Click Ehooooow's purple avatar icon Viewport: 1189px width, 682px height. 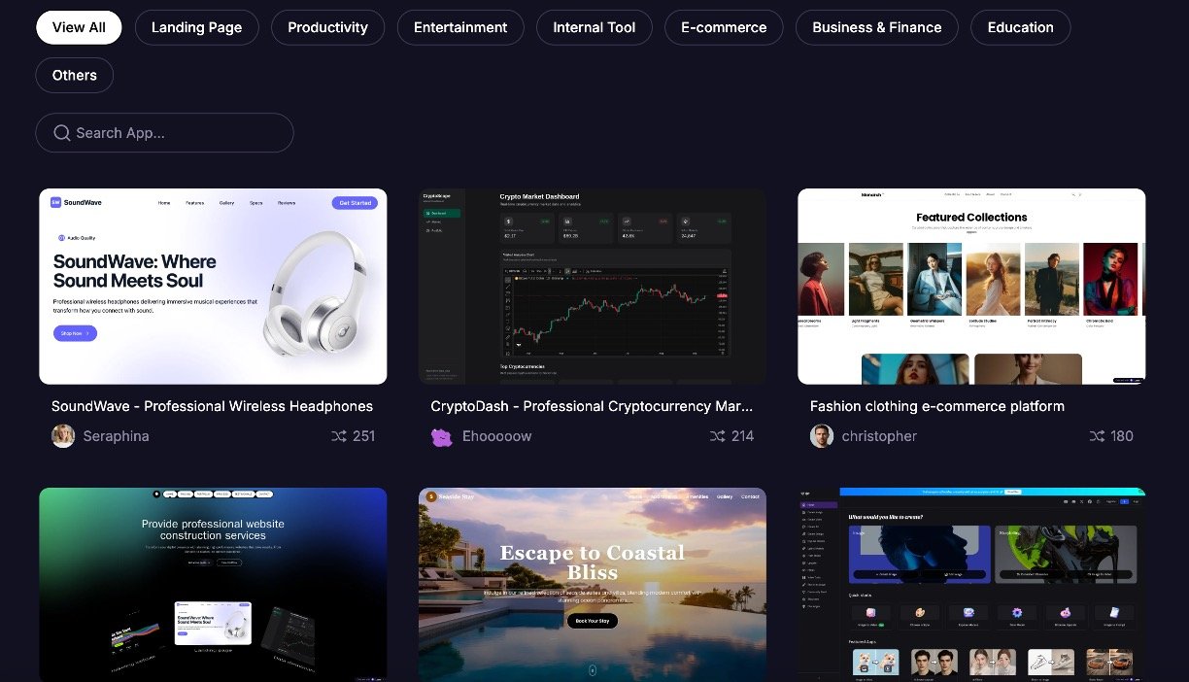point(442,436)
